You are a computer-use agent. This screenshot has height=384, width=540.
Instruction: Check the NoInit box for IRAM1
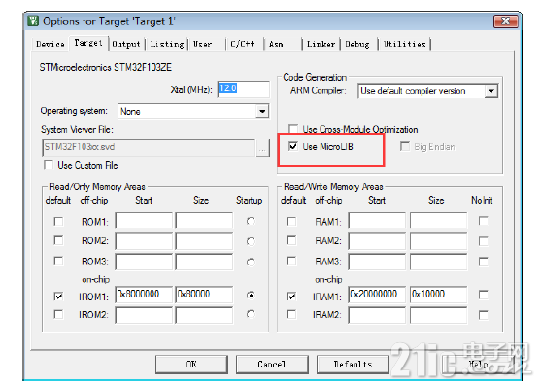click(x=484, y=295)
